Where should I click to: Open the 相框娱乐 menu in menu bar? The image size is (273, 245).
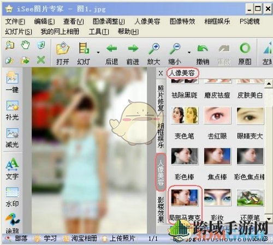tap(217, 21)
